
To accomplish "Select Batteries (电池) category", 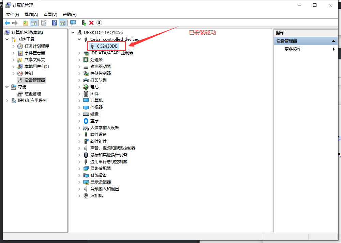I will [94, 87].
